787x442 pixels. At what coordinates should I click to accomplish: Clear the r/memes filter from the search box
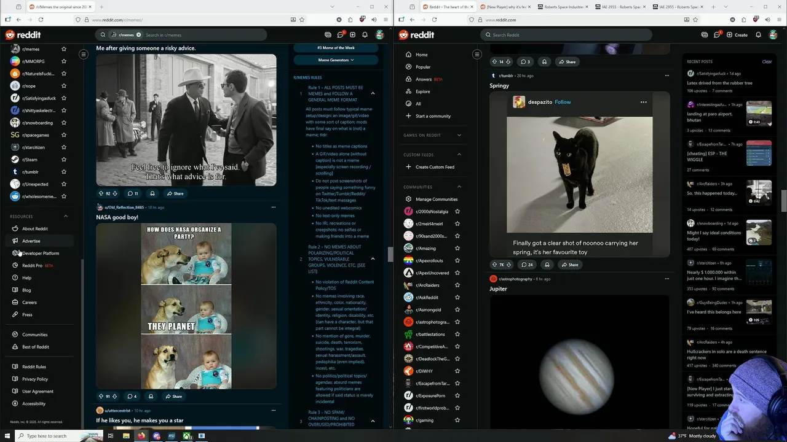[138, 35]
